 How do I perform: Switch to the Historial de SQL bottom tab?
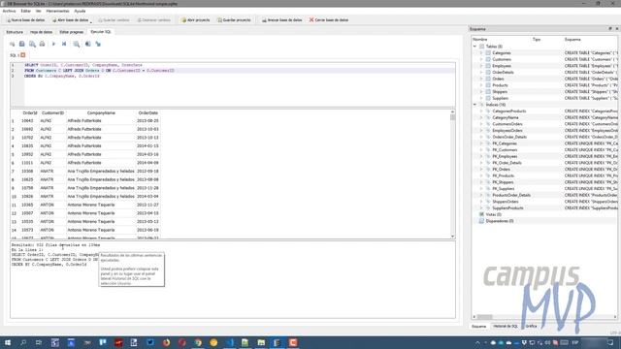click(506, 326)
